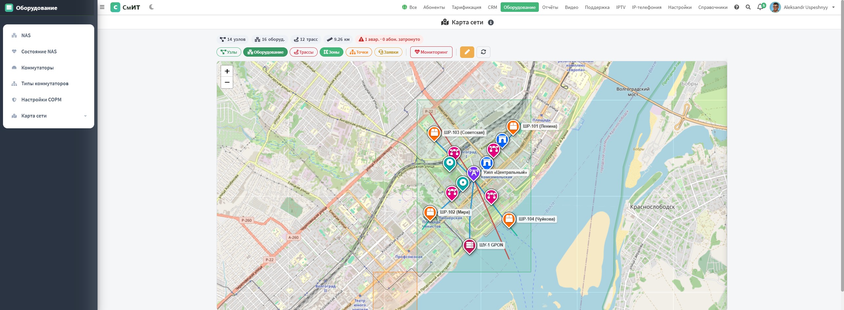The height and width of the screenshot is (310, 844).
Task: Click the 14 узлов statistic chip
Action: [x=233, y=39]
